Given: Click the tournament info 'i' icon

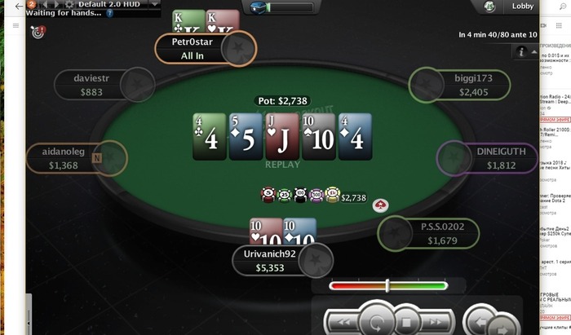Looking at the screenshot, I should 521,51.
